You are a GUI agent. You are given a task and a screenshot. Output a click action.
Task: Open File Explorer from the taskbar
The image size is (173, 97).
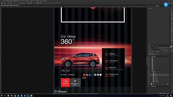pyautogui.click(x=8, y=96)
